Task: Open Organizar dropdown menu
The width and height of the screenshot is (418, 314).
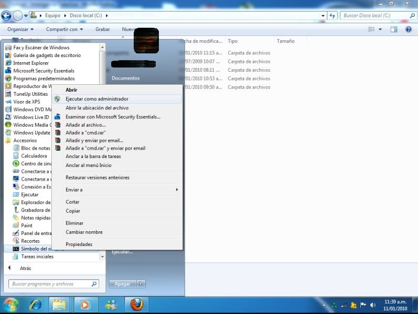Action: pyautogui.click(x=20, y=29)
